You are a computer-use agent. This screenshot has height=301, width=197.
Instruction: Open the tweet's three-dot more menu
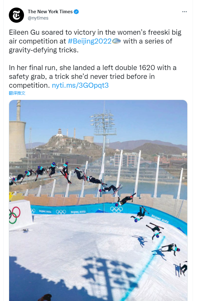point(184,12)
